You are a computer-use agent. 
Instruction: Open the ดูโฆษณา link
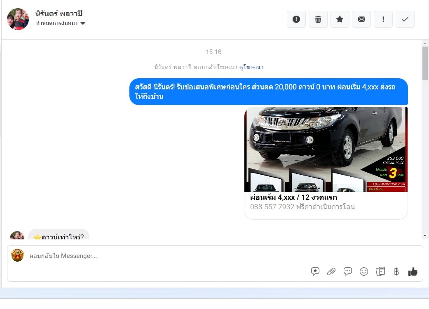point(251,67)
